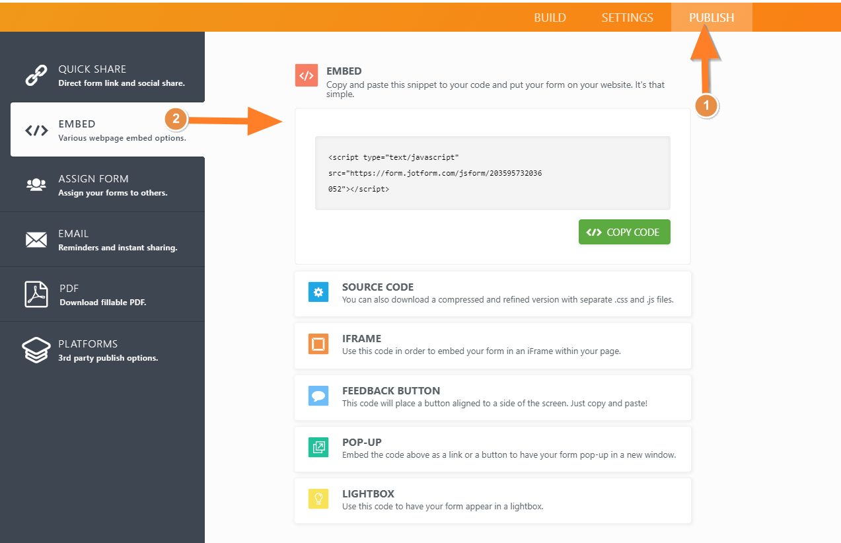Viewport: 841px width, 543px height.
Task: Click the Embed code brackets sidebar icon
Action: tap(36, 130)
